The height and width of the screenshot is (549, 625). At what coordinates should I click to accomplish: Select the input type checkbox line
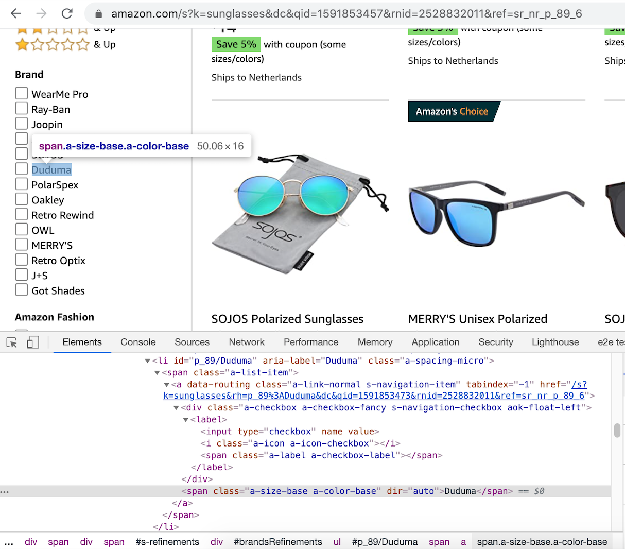pyautogui.click(x=290, y=432)
